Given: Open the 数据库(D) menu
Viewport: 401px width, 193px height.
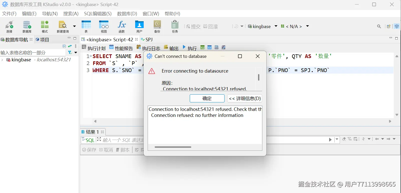Looking at the screenshot, I should pos(127,14).
